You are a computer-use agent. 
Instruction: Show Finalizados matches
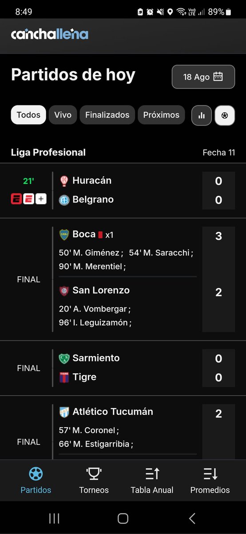pos(107,115)
